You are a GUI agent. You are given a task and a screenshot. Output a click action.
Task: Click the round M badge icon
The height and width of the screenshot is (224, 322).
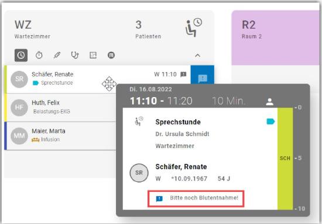111,55
